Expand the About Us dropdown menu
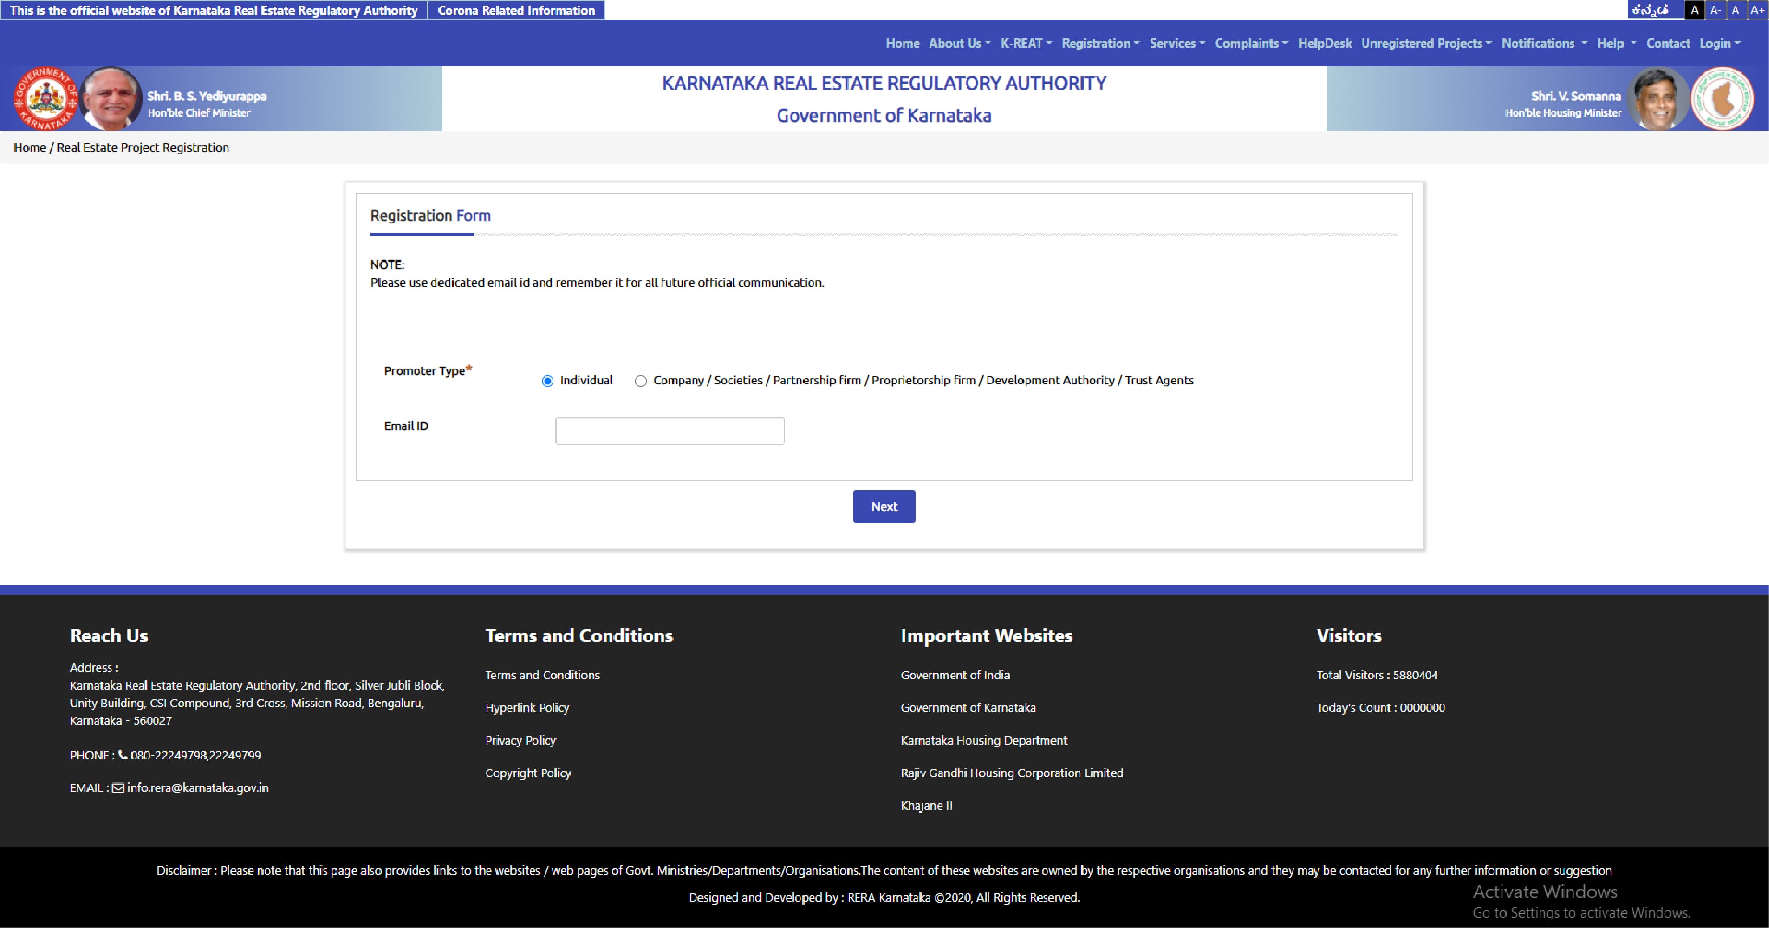This screenshot has width=1769, height=928. click(x=959, y=44)
